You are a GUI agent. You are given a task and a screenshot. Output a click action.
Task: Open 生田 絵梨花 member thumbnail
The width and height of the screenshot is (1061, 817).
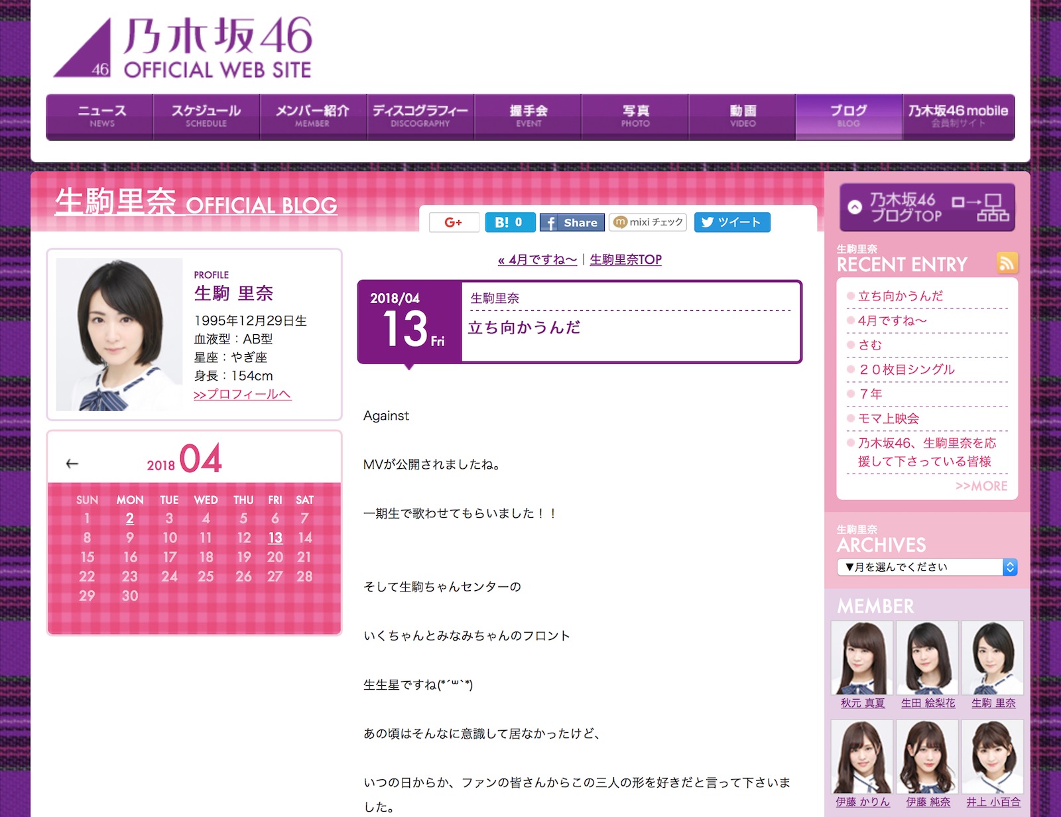(926, 657)
